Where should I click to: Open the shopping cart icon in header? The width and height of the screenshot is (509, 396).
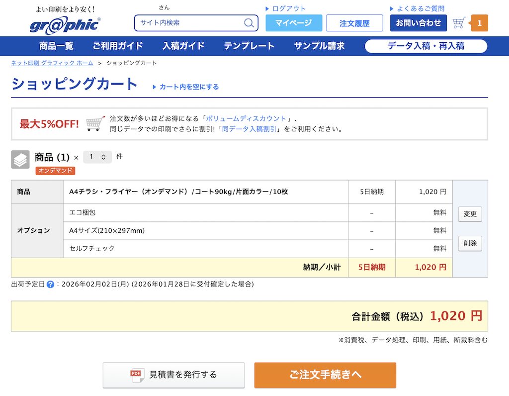point(459,23)
